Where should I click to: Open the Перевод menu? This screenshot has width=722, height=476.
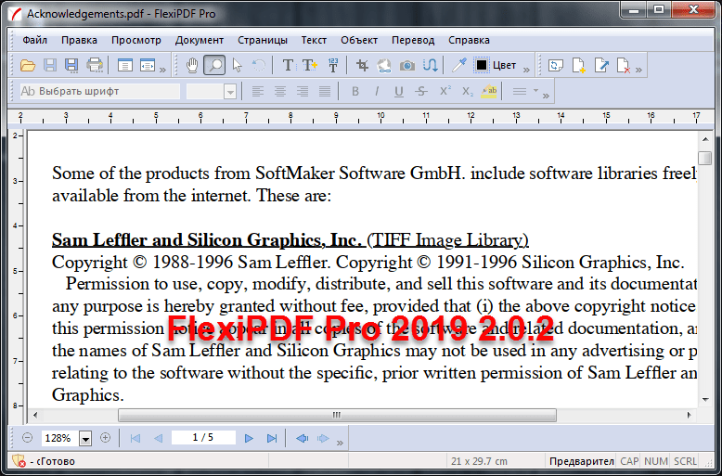[x=413, y=41]
